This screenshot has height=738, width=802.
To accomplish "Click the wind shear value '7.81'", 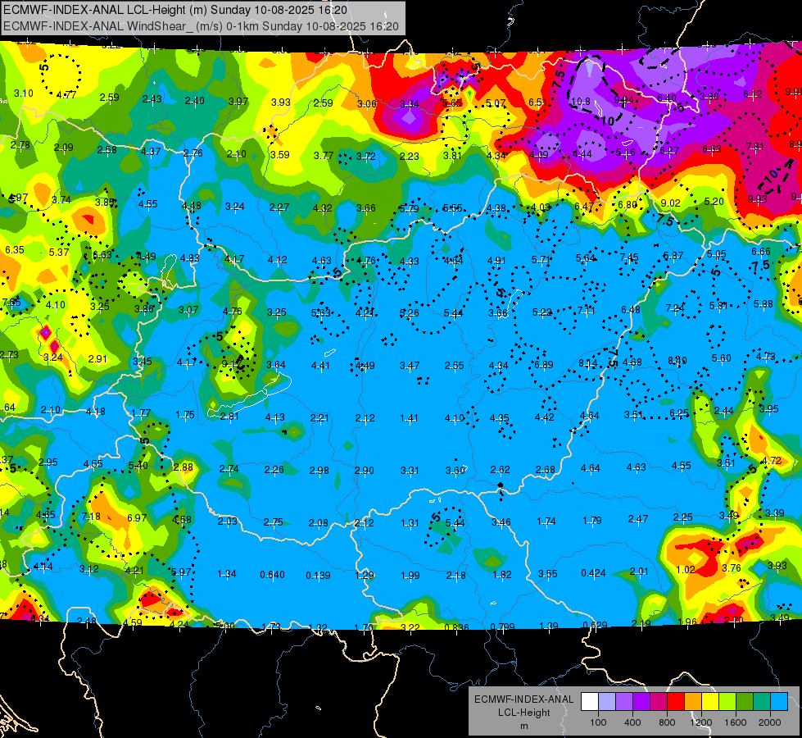I will (755, 147).
